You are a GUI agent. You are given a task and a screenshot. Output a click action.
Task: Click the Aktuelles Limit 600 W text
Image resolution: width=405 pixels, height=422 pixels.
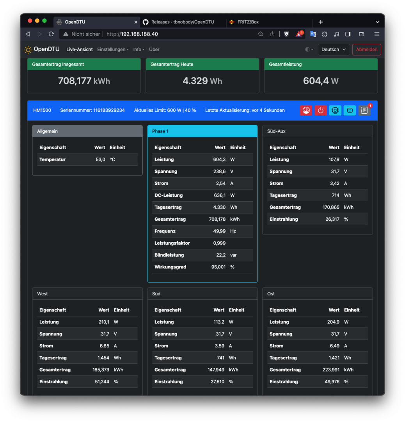point(165,110)
